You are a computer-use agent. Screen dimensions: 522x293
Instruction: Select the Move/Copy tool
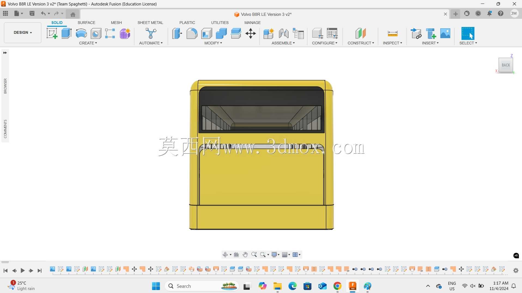[x=251, y=33]
